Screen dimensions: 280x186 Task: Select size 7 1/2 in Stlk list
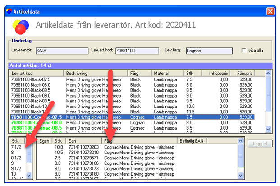[x=17, y=147]
